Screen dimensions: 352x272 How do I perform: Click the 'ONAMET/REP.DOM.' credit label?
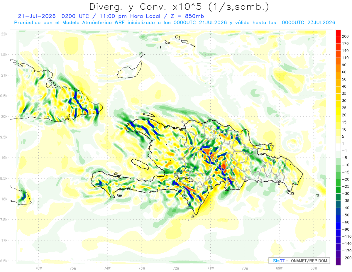tap(309, 261)
